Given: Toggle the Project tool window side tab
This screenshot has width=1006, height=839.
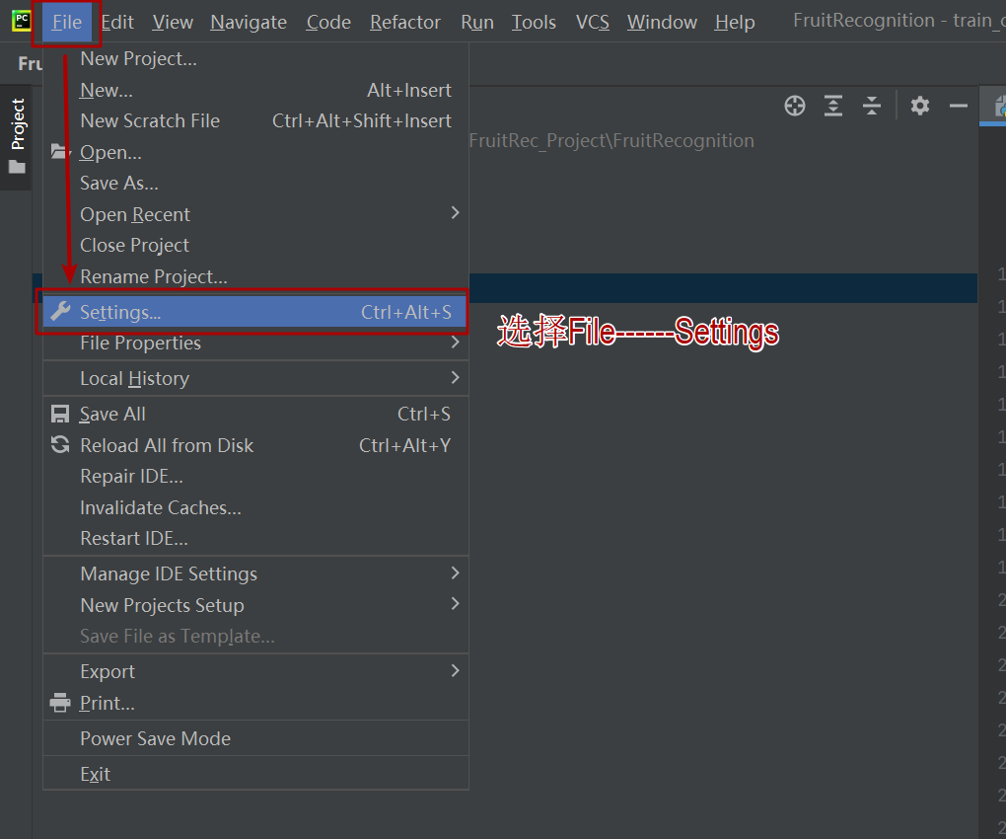Looking at the screenshot, I should pos(17,136).
